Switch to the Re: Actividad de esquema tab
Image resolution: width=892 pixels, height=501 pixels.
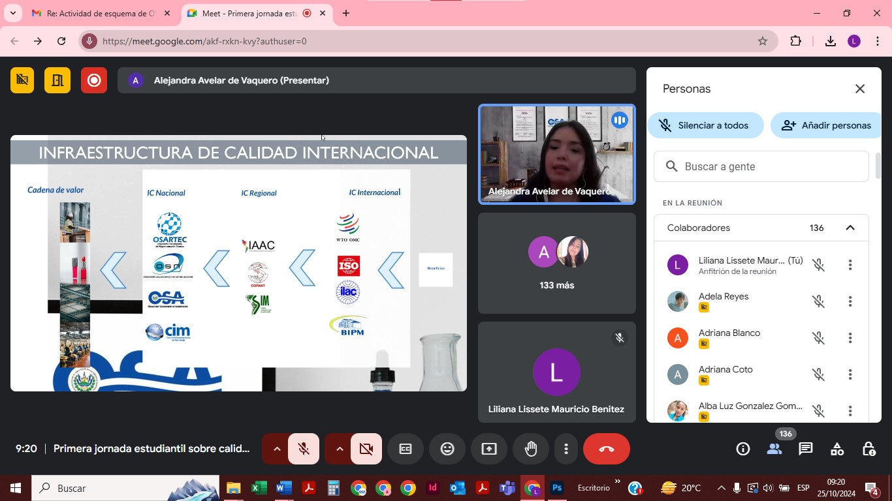[101, 13]
